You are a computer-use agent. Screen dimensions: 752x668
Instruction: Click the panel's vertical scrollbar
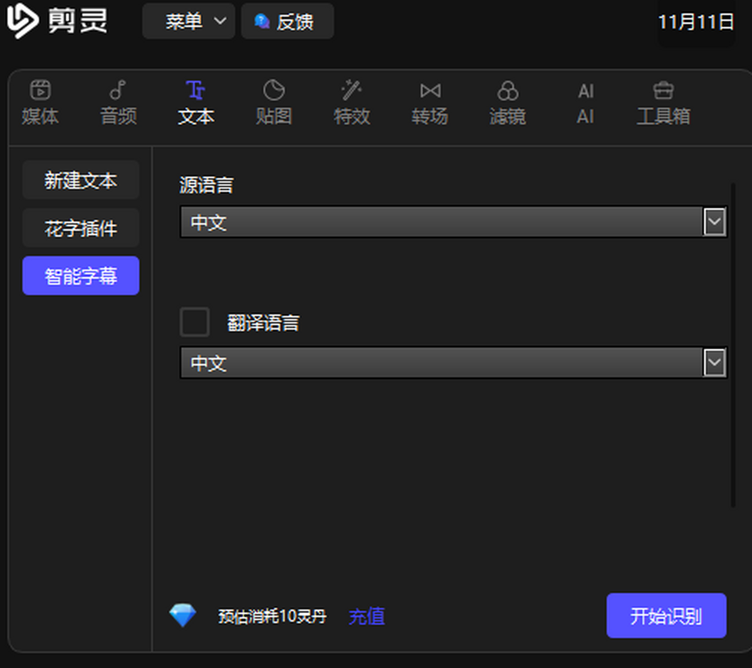click(732, 345)
